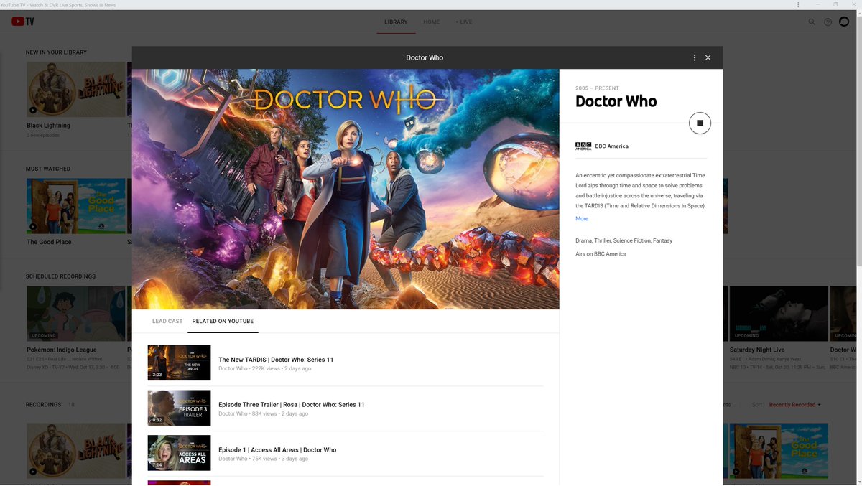This screenshot has width=862, height=486.
Task: Click the '2005 – PRESENT' year label
Action: point(597,88)
